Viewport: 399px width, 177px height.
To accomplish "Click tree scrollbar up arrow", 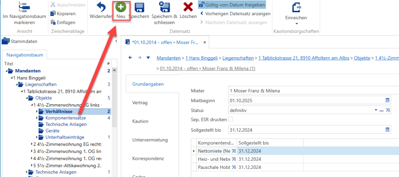I will pyautogui.click(x=114, y=70).
